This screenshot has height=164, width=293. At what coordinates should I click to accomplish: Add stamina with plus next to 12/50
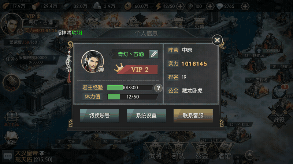pos(180,7)
